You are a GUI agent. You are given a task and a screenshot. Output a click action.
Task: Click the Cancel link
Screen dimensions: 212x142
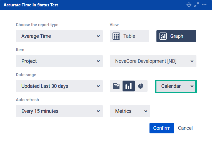(x=185, y=128)
